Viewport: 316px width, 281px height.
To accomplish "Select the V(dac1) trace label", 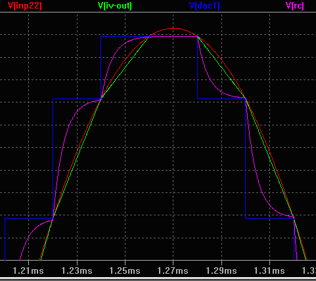I will click(x=204, y=5).
